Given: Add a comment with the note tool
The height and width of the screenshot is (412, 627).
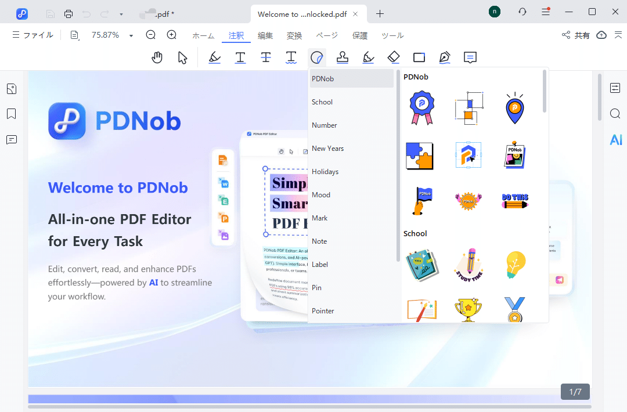Looking at the screenshot, I should [470, 57].
